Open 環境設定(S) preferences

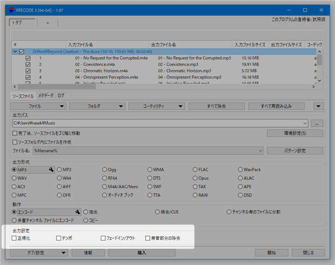coord(295,133)
